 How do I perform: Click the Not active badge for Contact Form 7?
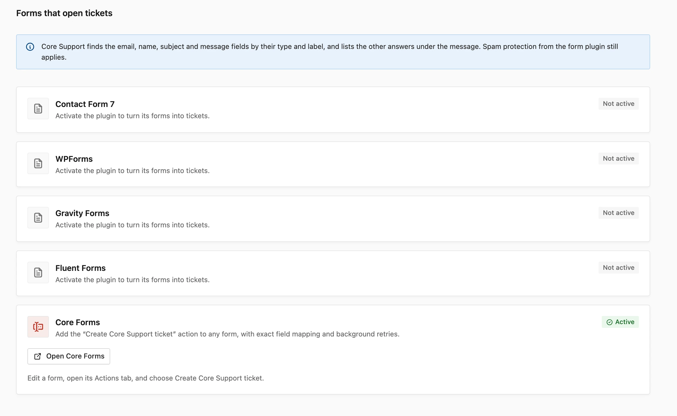[x=618, y=104]
